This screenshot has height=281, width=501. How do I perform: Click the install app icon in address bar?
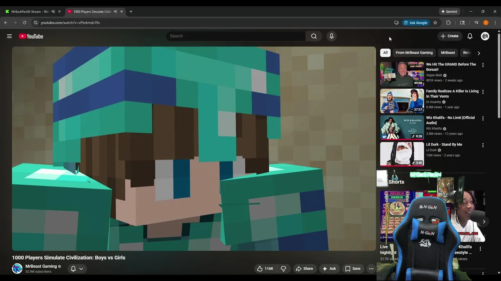[396, 23]
